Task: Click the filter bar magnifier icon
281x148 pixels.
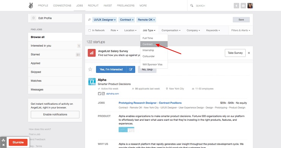Action: pos(89,19)
